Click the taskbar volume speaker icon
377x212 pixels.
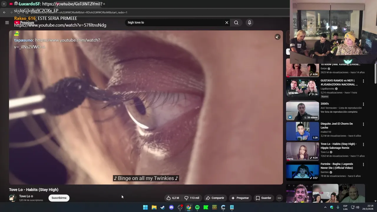point(358,207)
